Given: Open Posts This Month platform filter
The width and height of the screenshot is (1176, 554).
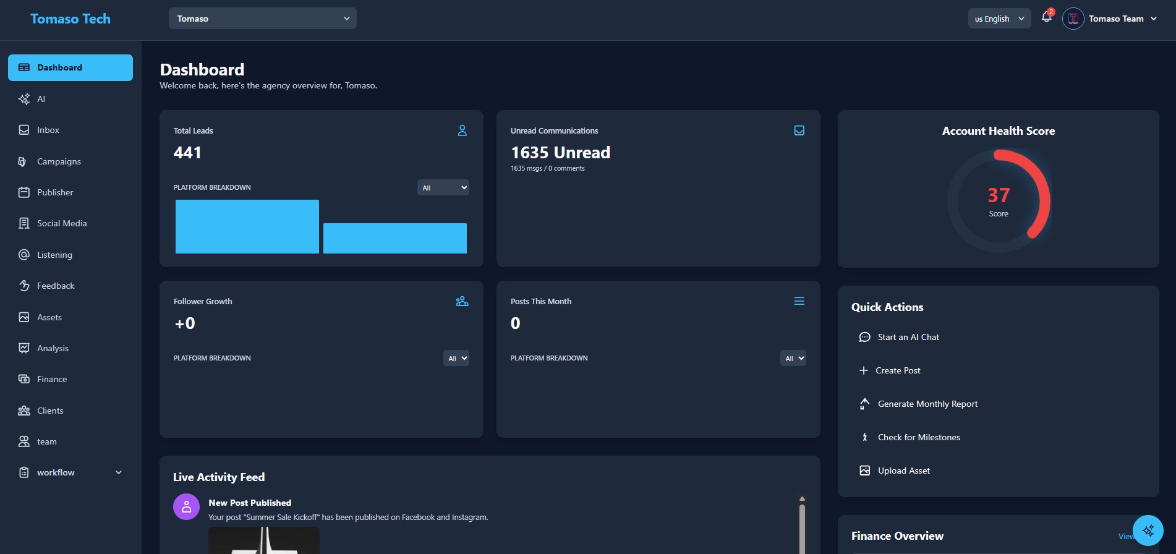Looking at the screenshot, I should [793, 358].
